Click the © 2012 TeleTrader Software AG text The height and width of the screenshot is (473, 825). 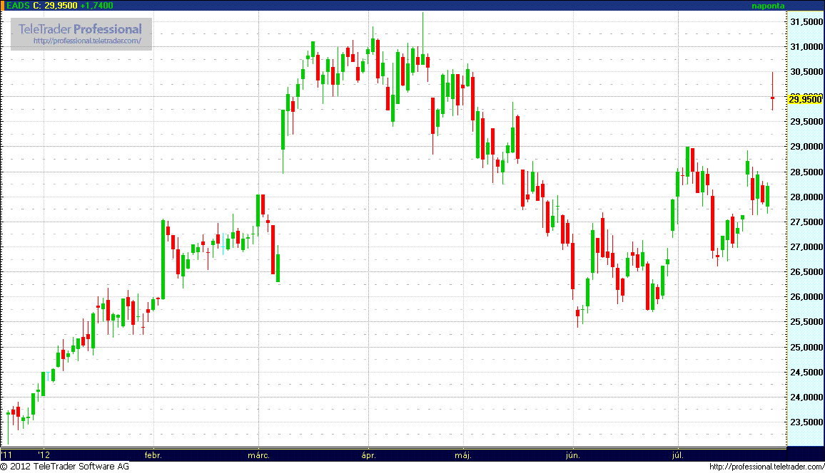pyautogui.click(x=64, y=467)
